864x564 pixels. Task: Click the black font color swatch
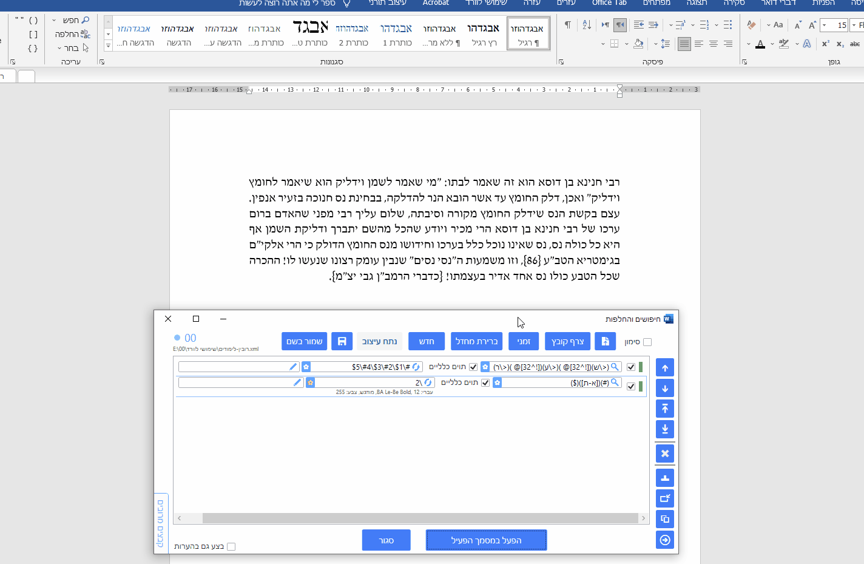click(x=761, y=47)
